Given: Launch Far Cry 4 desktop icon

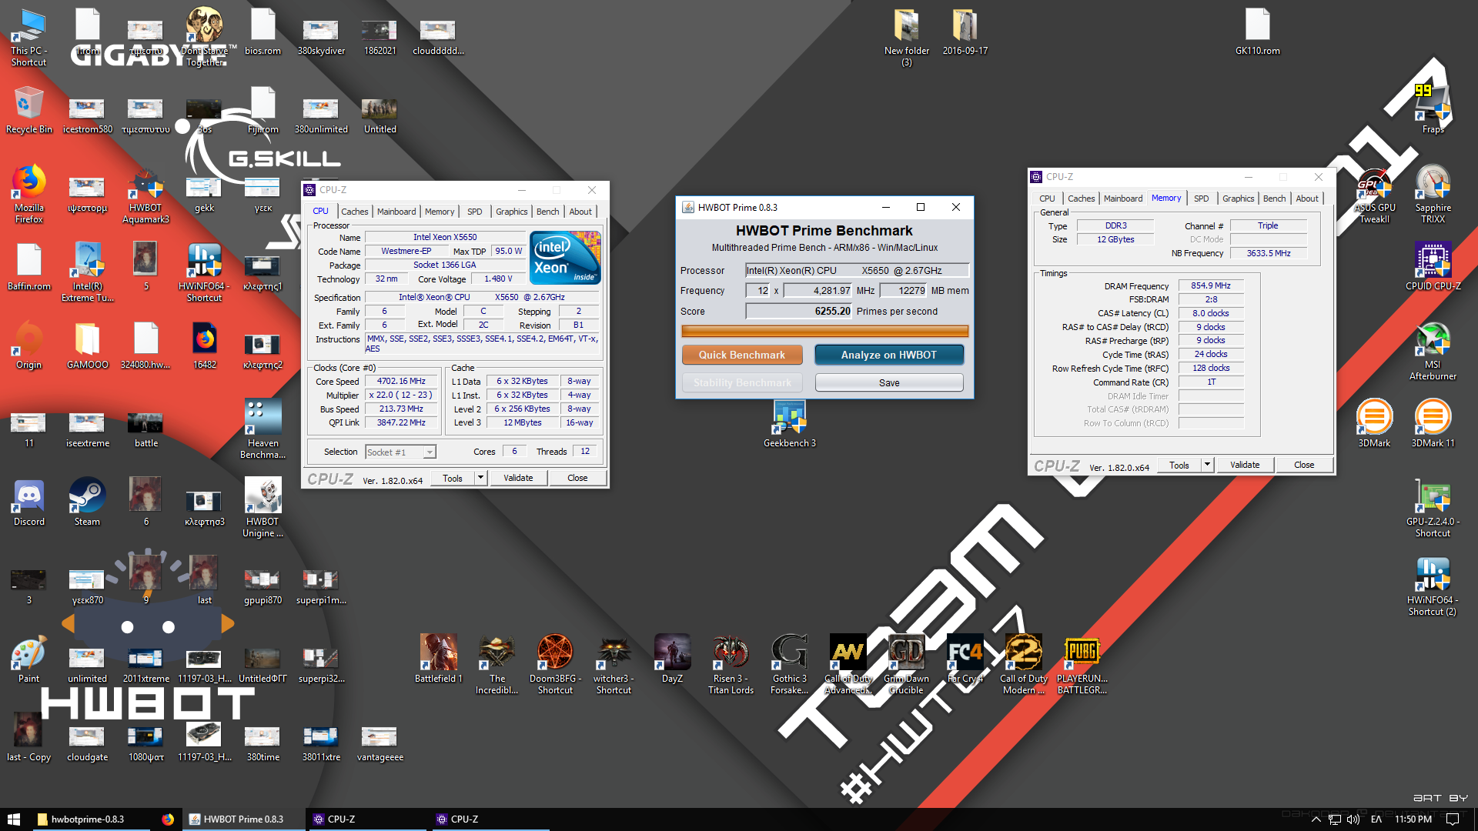Looking at the screenshot, I should click(x=965, y=659).
